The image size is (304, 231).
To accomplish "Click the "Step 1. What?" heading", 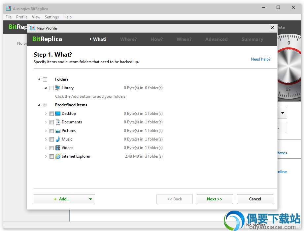I will click(53, 55).
